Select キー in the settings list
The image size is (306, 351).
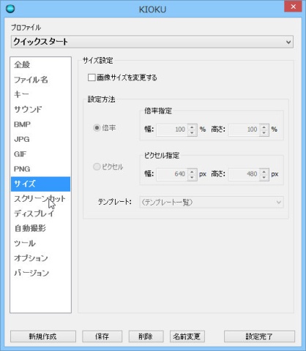[x=40, y=94]
